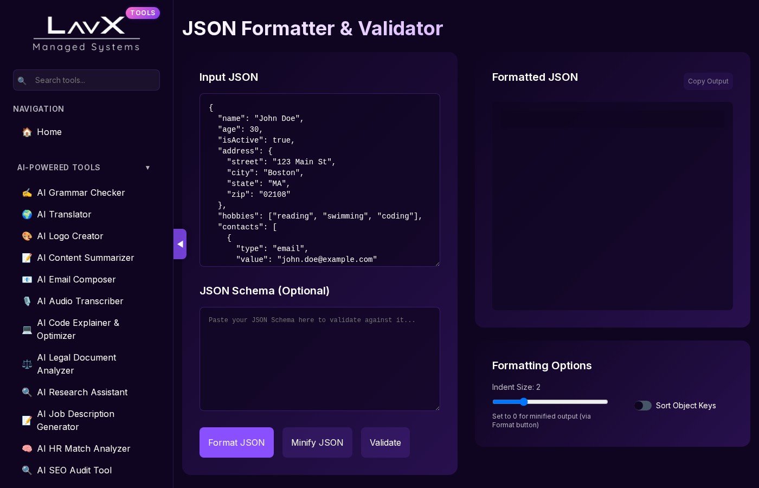Click the envelope icon for AI Email Composer
The width and height of the screenshot is (759, 488).
(x=27, y=280)
